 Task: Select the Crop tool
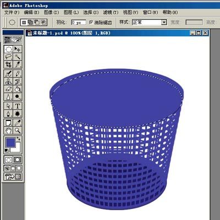click(x=8, y=64)
